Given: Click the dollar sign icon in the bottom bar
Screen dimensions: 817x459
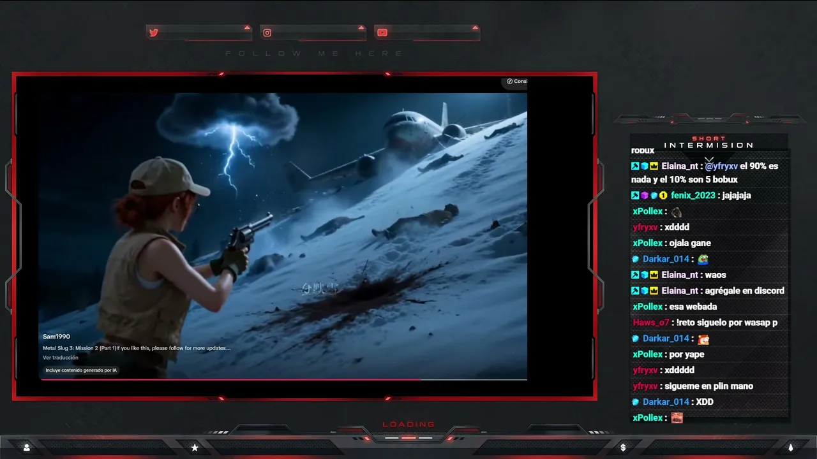Looking at the screenshot, I should 623,448.
